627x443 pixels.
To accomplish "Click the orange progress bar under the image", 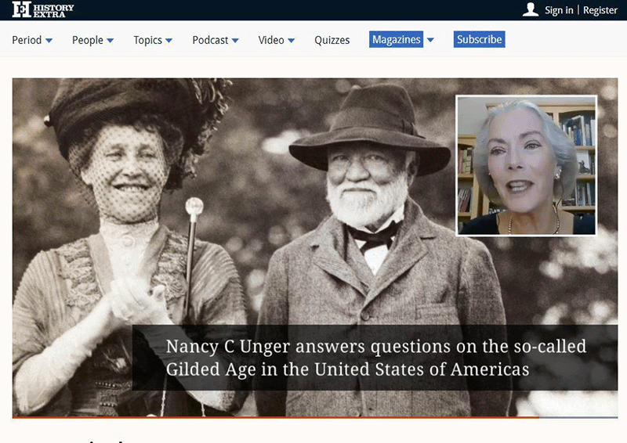I will 274,417.
